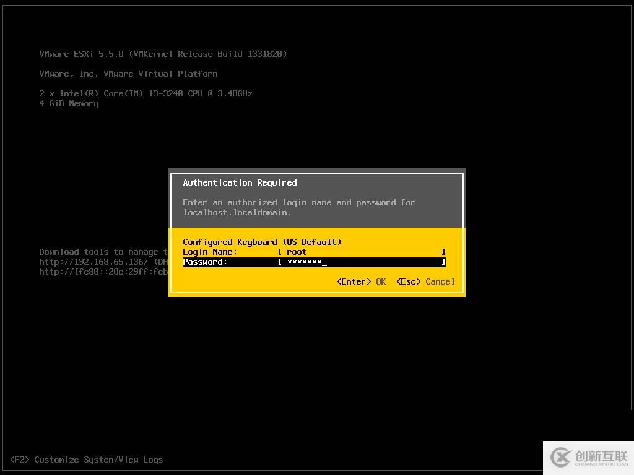Click the Login Name input field

point(362,252)
